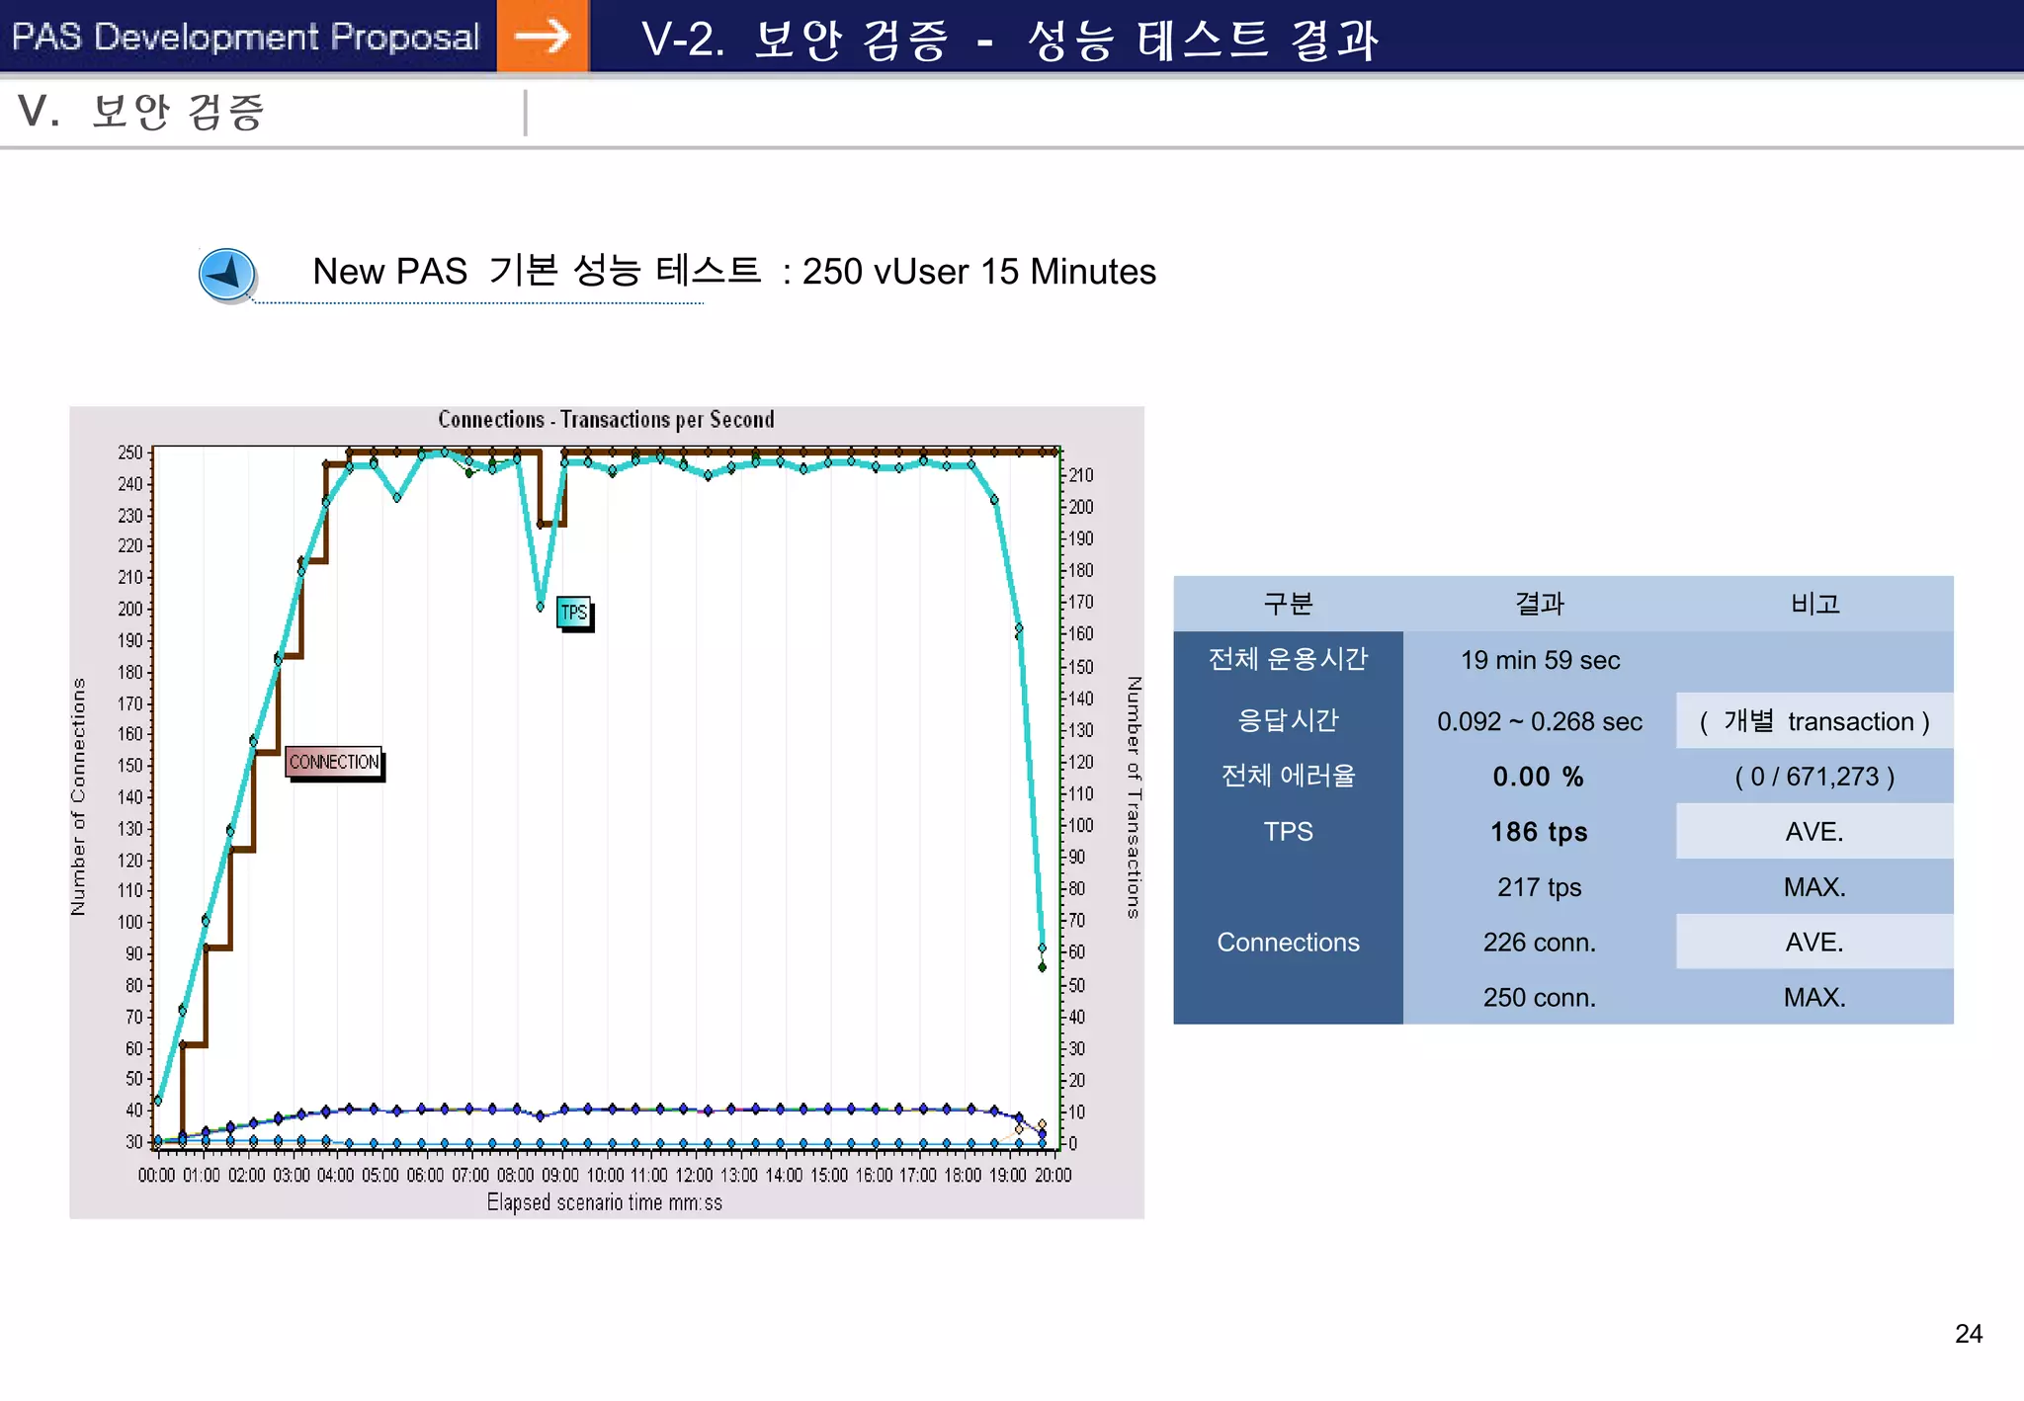Click the '186 tps' cell
Viewport: 2024px width, 1401px height.
click(1539, 832)
